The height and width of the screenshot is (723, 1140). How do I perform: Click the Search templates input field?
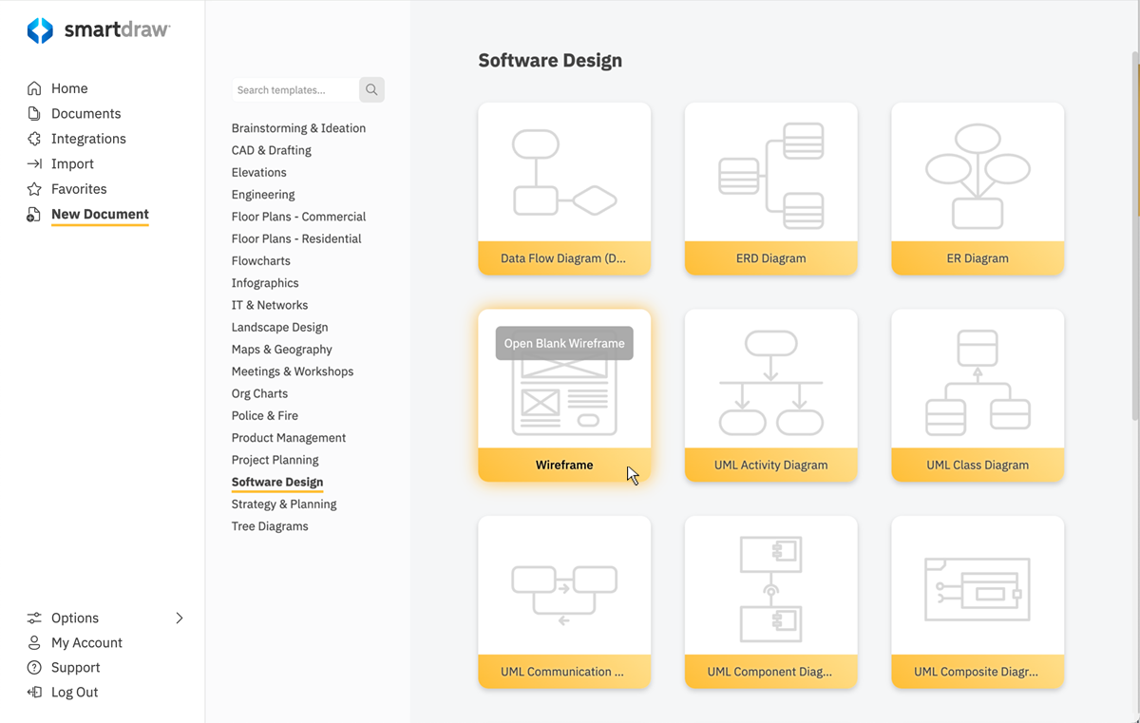tap(294, 89)
